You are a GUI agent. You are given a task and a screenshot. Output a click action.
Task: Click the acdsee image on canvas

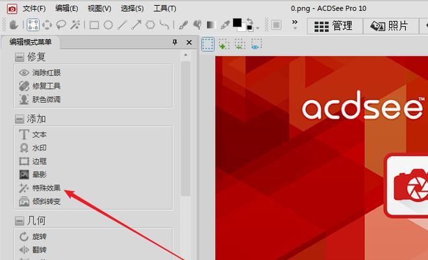[321, 158]
